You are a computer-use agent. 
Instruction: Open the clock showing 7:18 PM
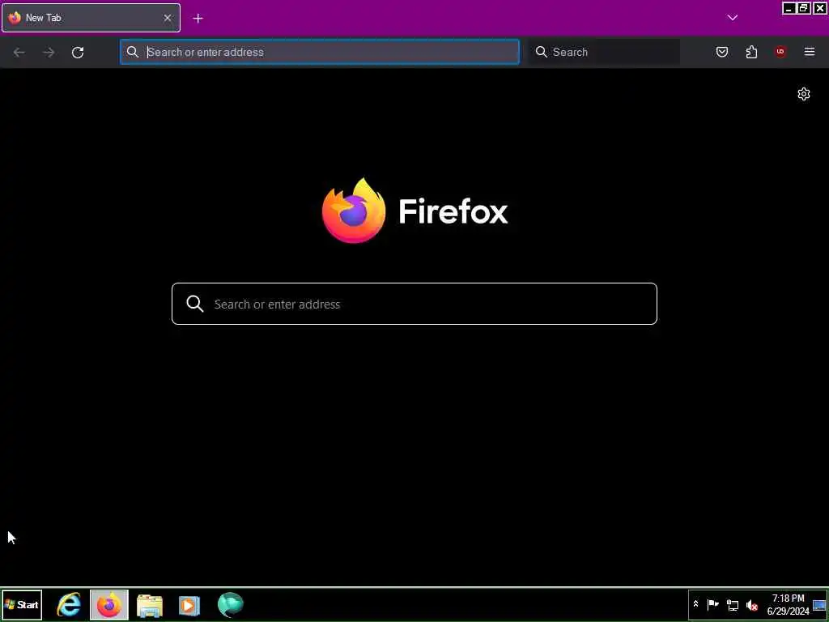[x=788, y=605]
